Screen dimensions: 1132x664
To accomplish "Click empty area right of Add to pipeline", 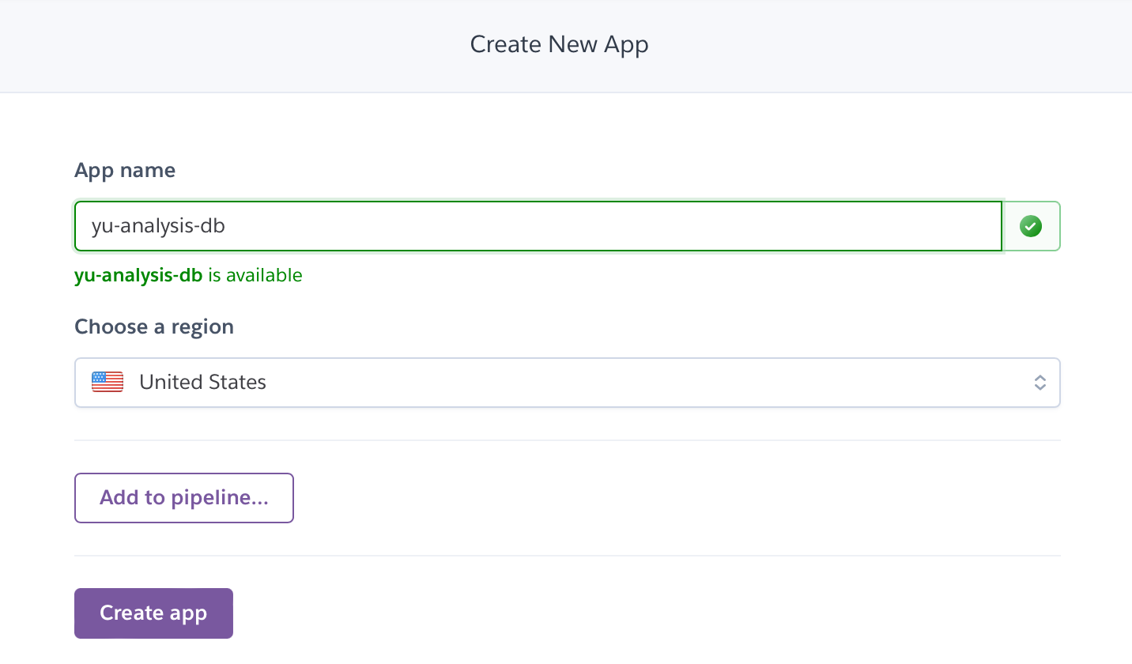I will [632, 498].
